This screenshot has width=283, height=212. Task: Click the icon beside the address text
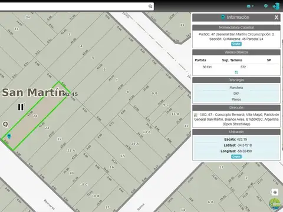point(196,115)
